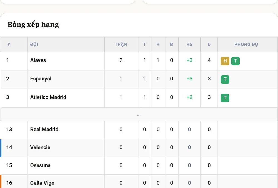Open the Real Madrid team entry
This screenshot has height=188, width=278.
click(44, 129)
